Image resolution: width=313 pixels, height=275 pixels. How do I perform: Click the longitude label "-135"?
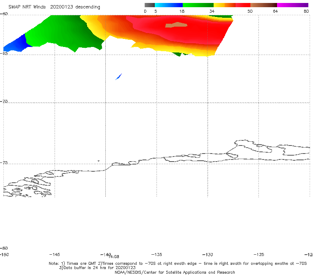[x=156, y=255]
